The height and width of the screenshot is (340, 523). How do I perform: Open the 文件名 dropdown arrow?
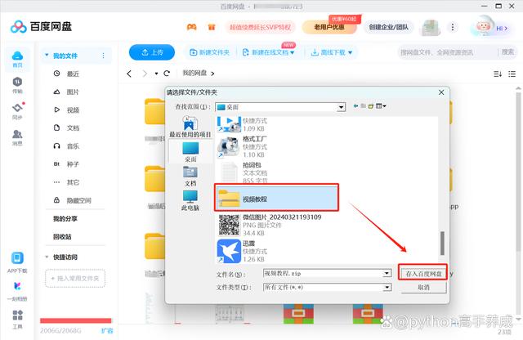(387, 273)
